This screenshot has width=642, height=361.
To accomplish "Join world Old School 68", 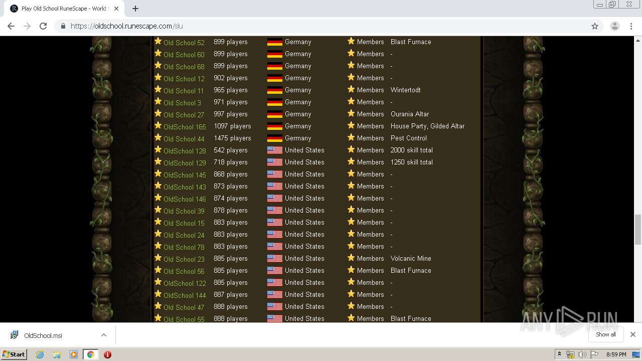I will (x=184, y=67).
